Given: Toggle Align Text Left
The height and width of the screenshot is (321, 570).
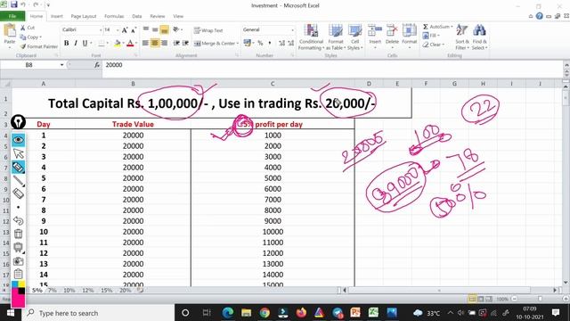Looking at the screenshot, I should [145, 43].
